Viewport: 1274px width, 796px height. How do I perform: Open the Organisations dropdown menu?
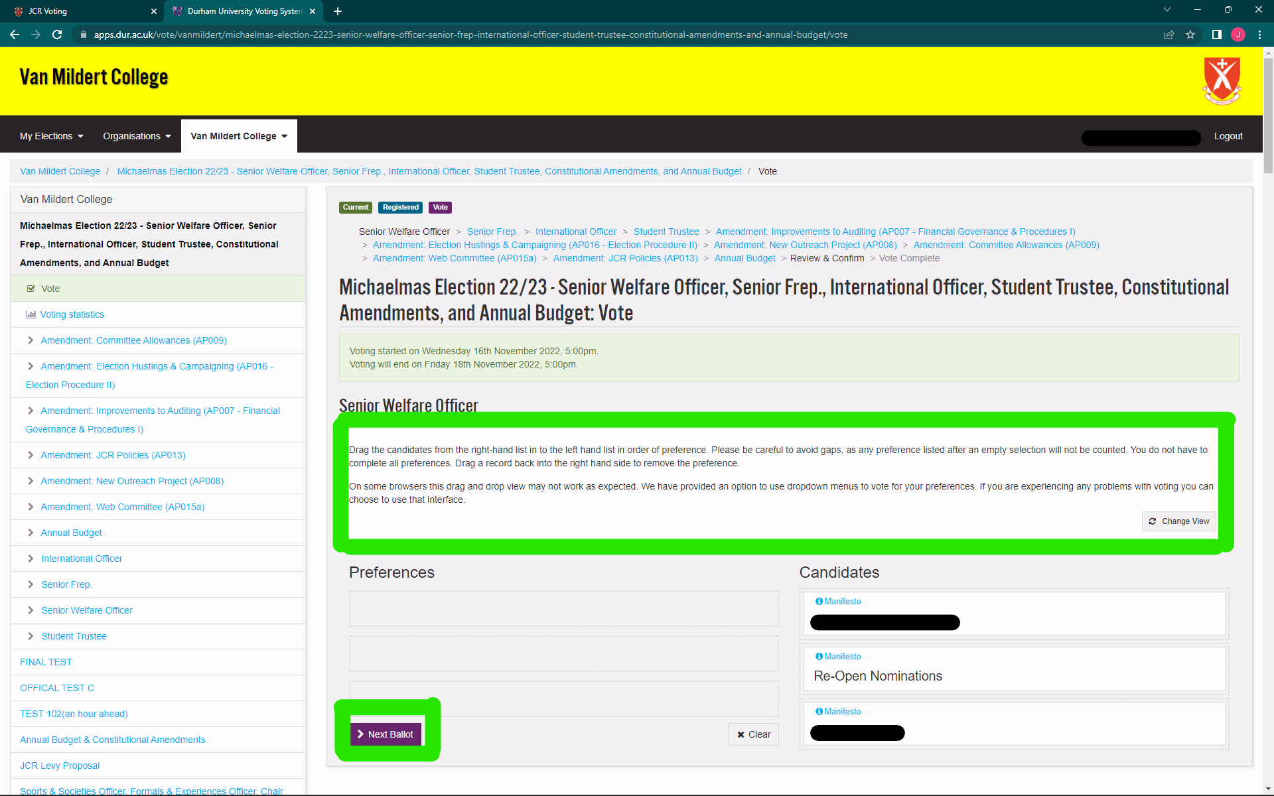(x=137, y=136)
